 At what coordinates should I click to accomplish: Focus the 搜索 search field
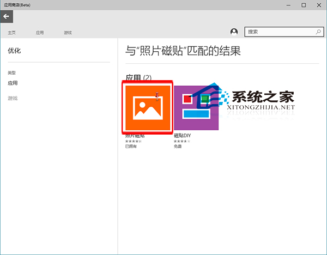pyautogui.click(x=284, y=32)
